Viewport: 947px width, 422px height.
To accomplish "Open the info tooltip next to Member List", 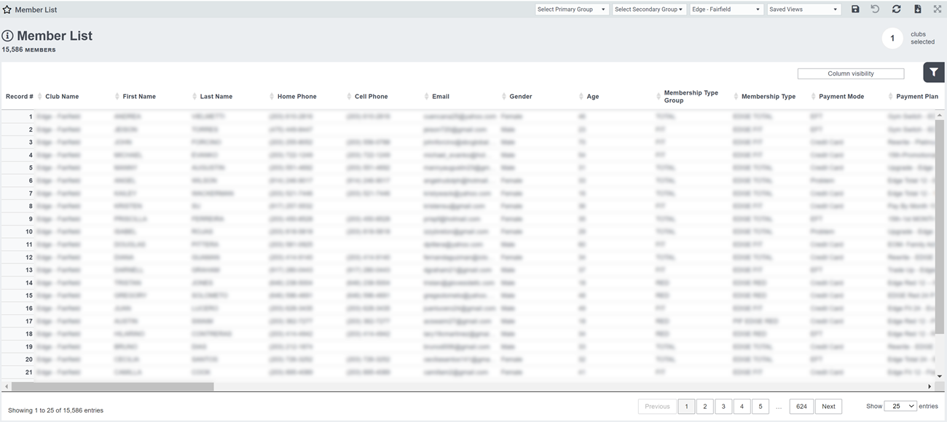I will point(7,33).
